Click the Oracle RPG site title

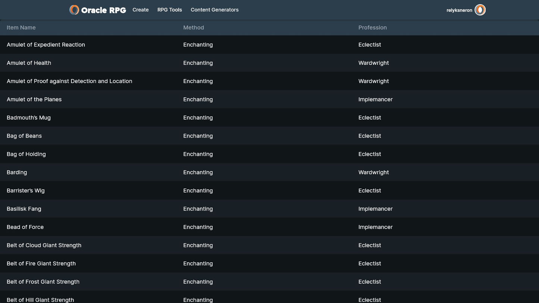coord(103,10)
